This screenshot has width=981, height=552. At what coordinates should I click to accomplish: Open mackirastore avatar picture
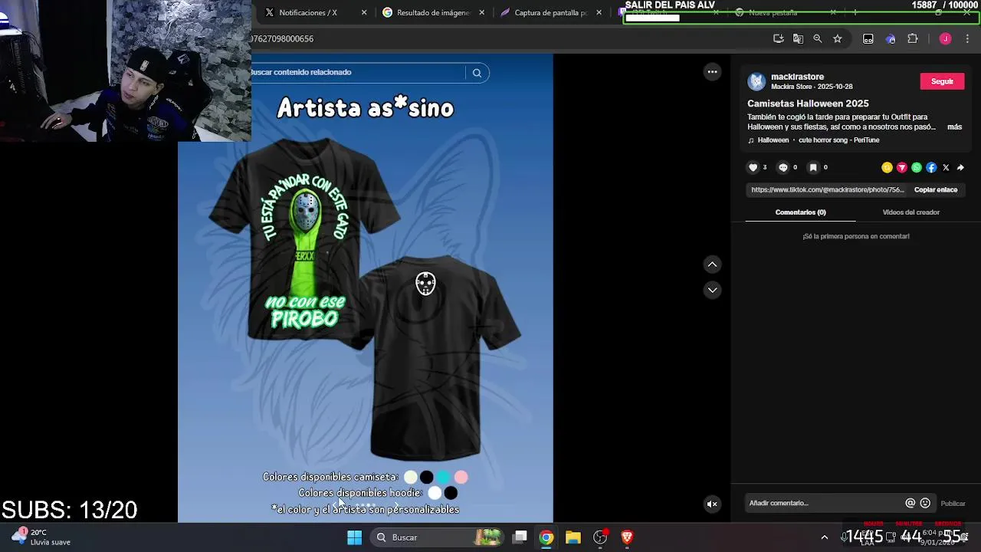(756, 81)
